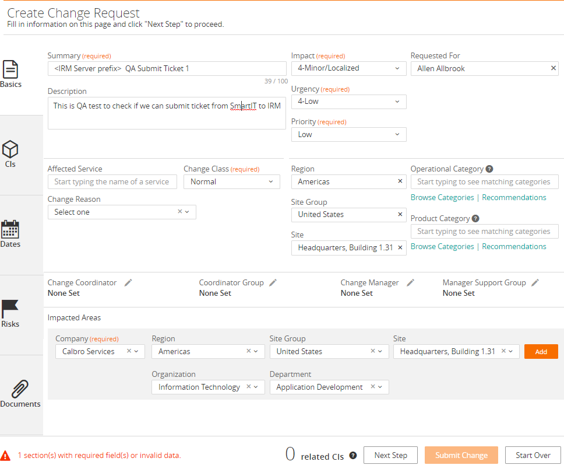The image size is (564, 465).
Task: Edit Change Coordinator with pencil icon
Action: (x=128, y=283)
